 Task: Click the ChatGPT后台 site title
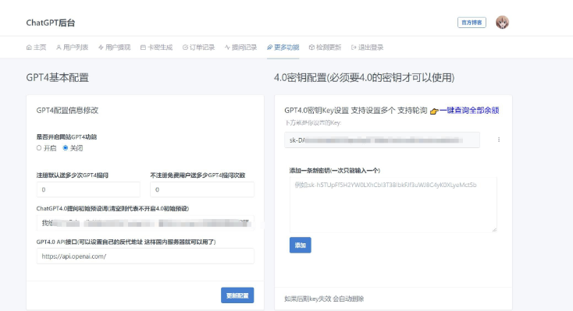point(51,23)
